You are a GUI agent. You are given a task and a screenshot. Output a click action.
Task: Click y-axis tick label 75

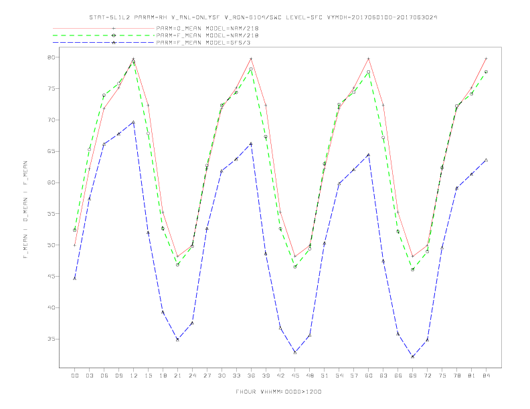coord(51,89)
